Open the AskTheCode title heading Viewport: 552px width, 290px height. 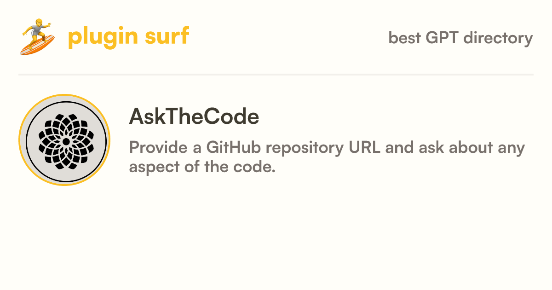[x=194, y=117]
